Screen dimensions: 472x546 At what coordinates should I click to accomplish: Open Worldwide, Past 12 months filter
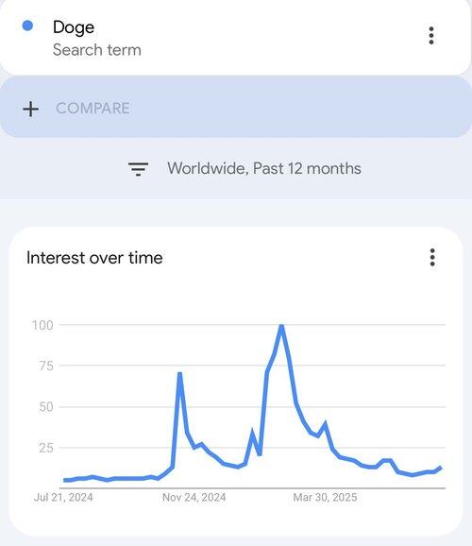(264, 168)
